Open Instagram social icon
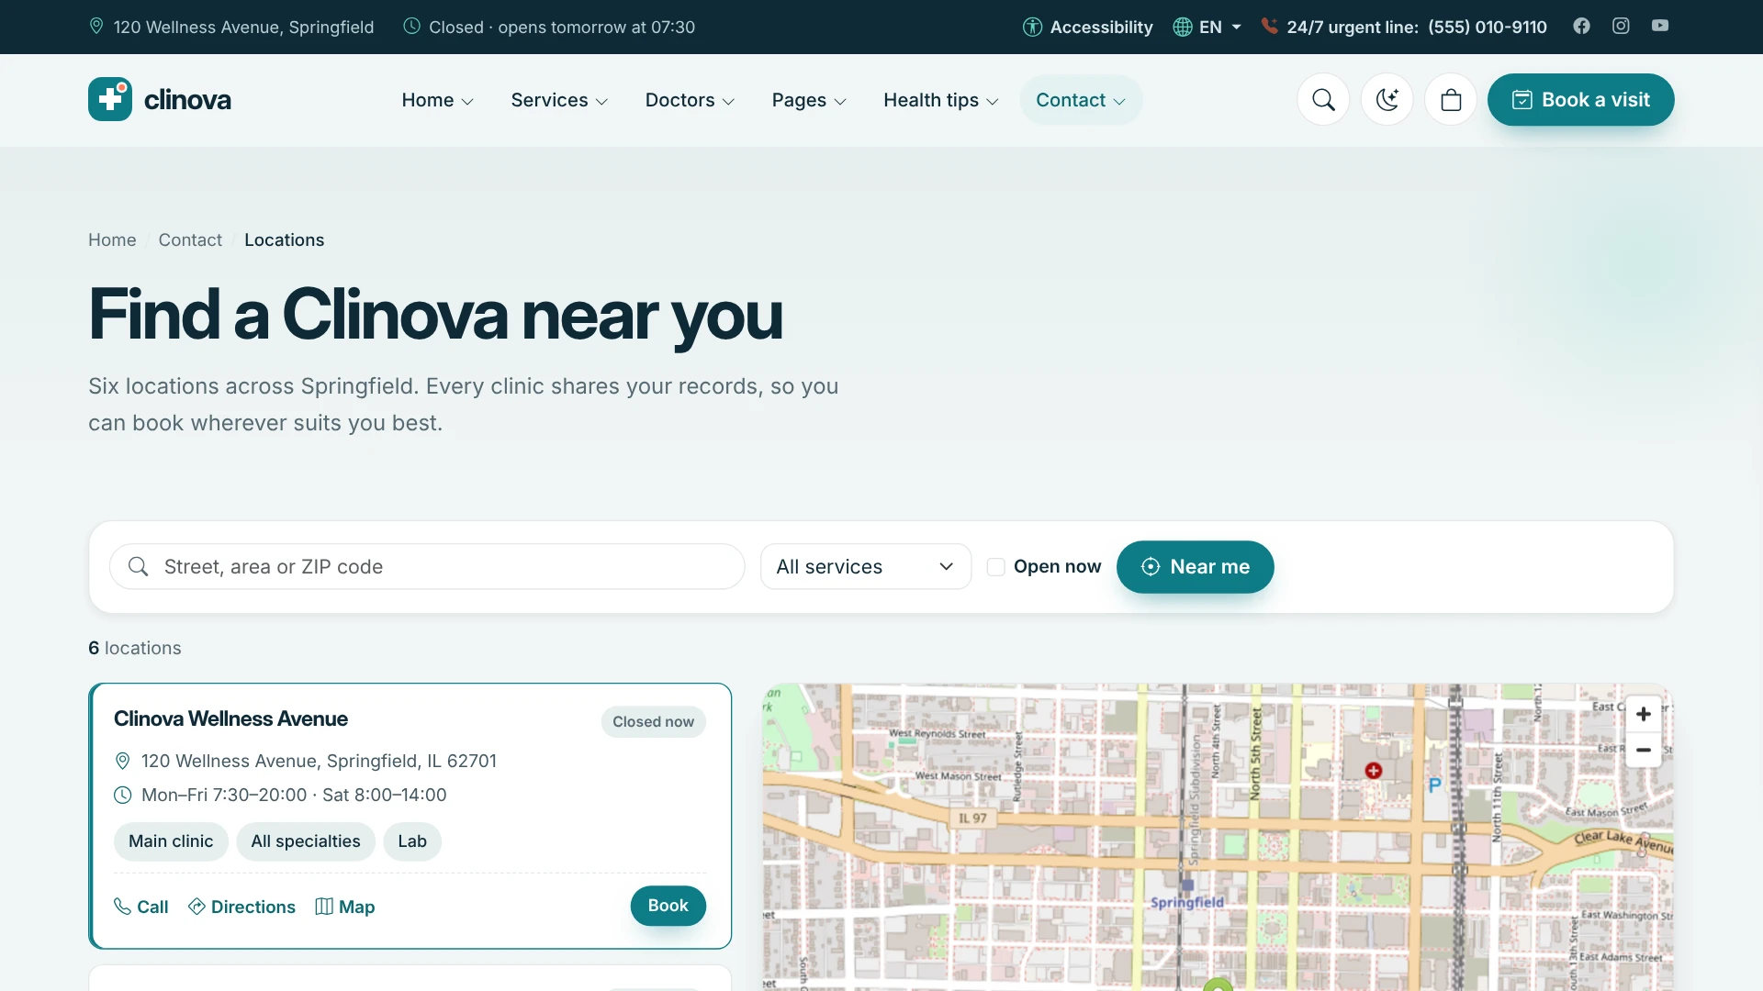This screenshot has height=991, width=1763. coord(1621,26)
